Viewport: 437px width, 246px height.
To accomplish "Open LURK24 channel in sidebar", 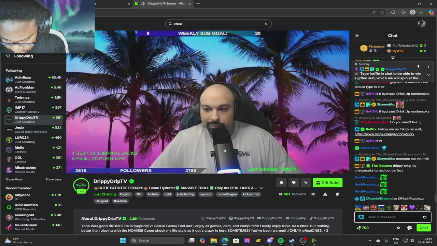I will click(33, 139).
